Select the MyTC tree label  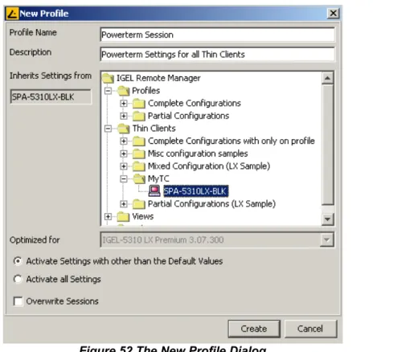[x=158, y=179]
